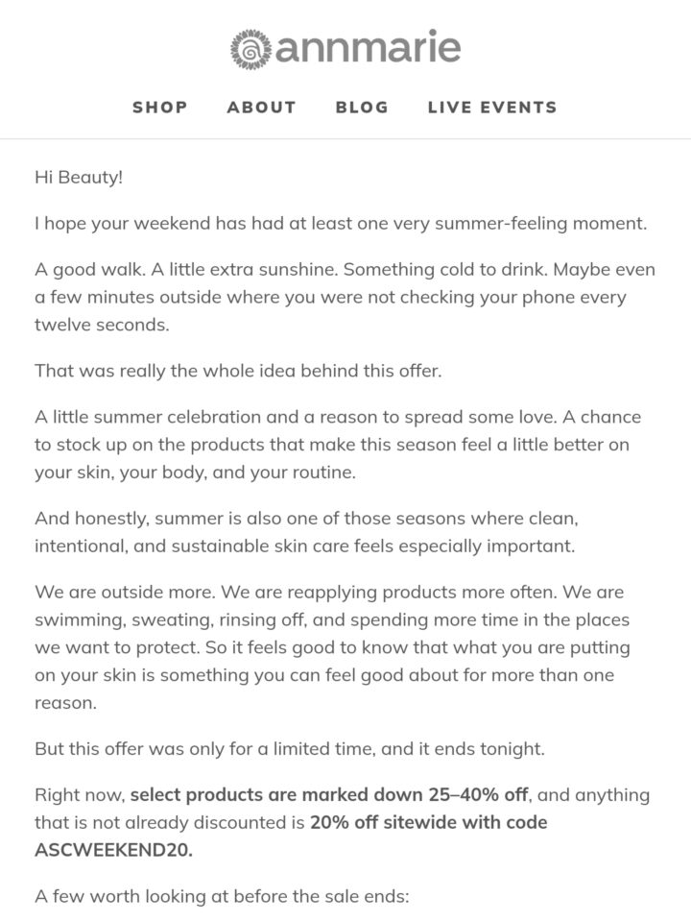
Task: Click bold "20% off sitewide with code" text
Action: click(x=428, y=822)
